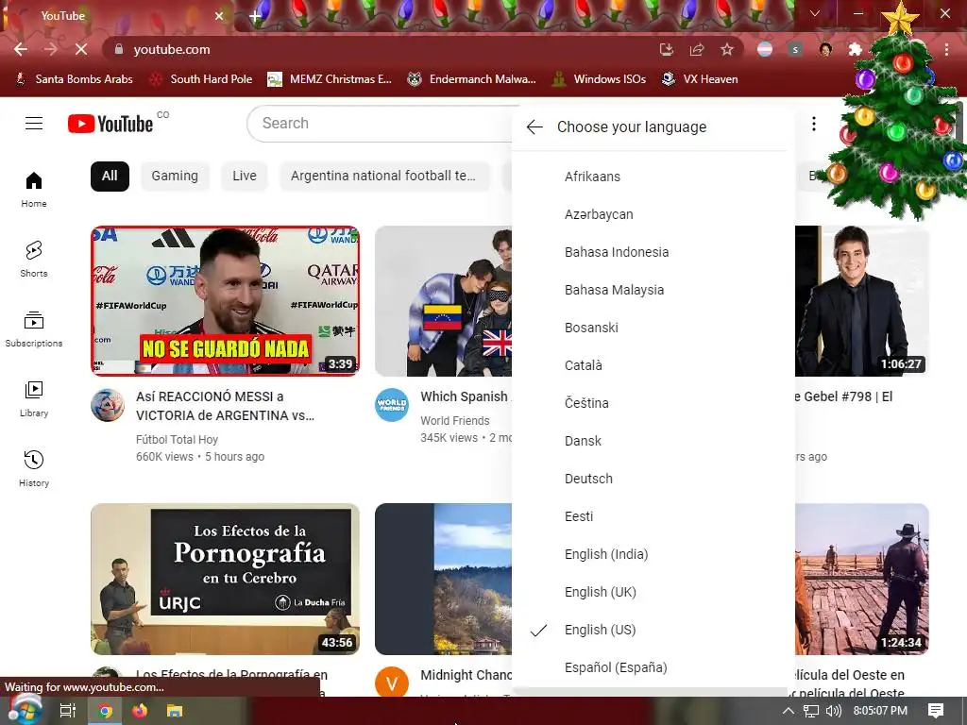Open Windows ISOs bookmark
This screenshot has width=967, height=725.
pos(600,79)
